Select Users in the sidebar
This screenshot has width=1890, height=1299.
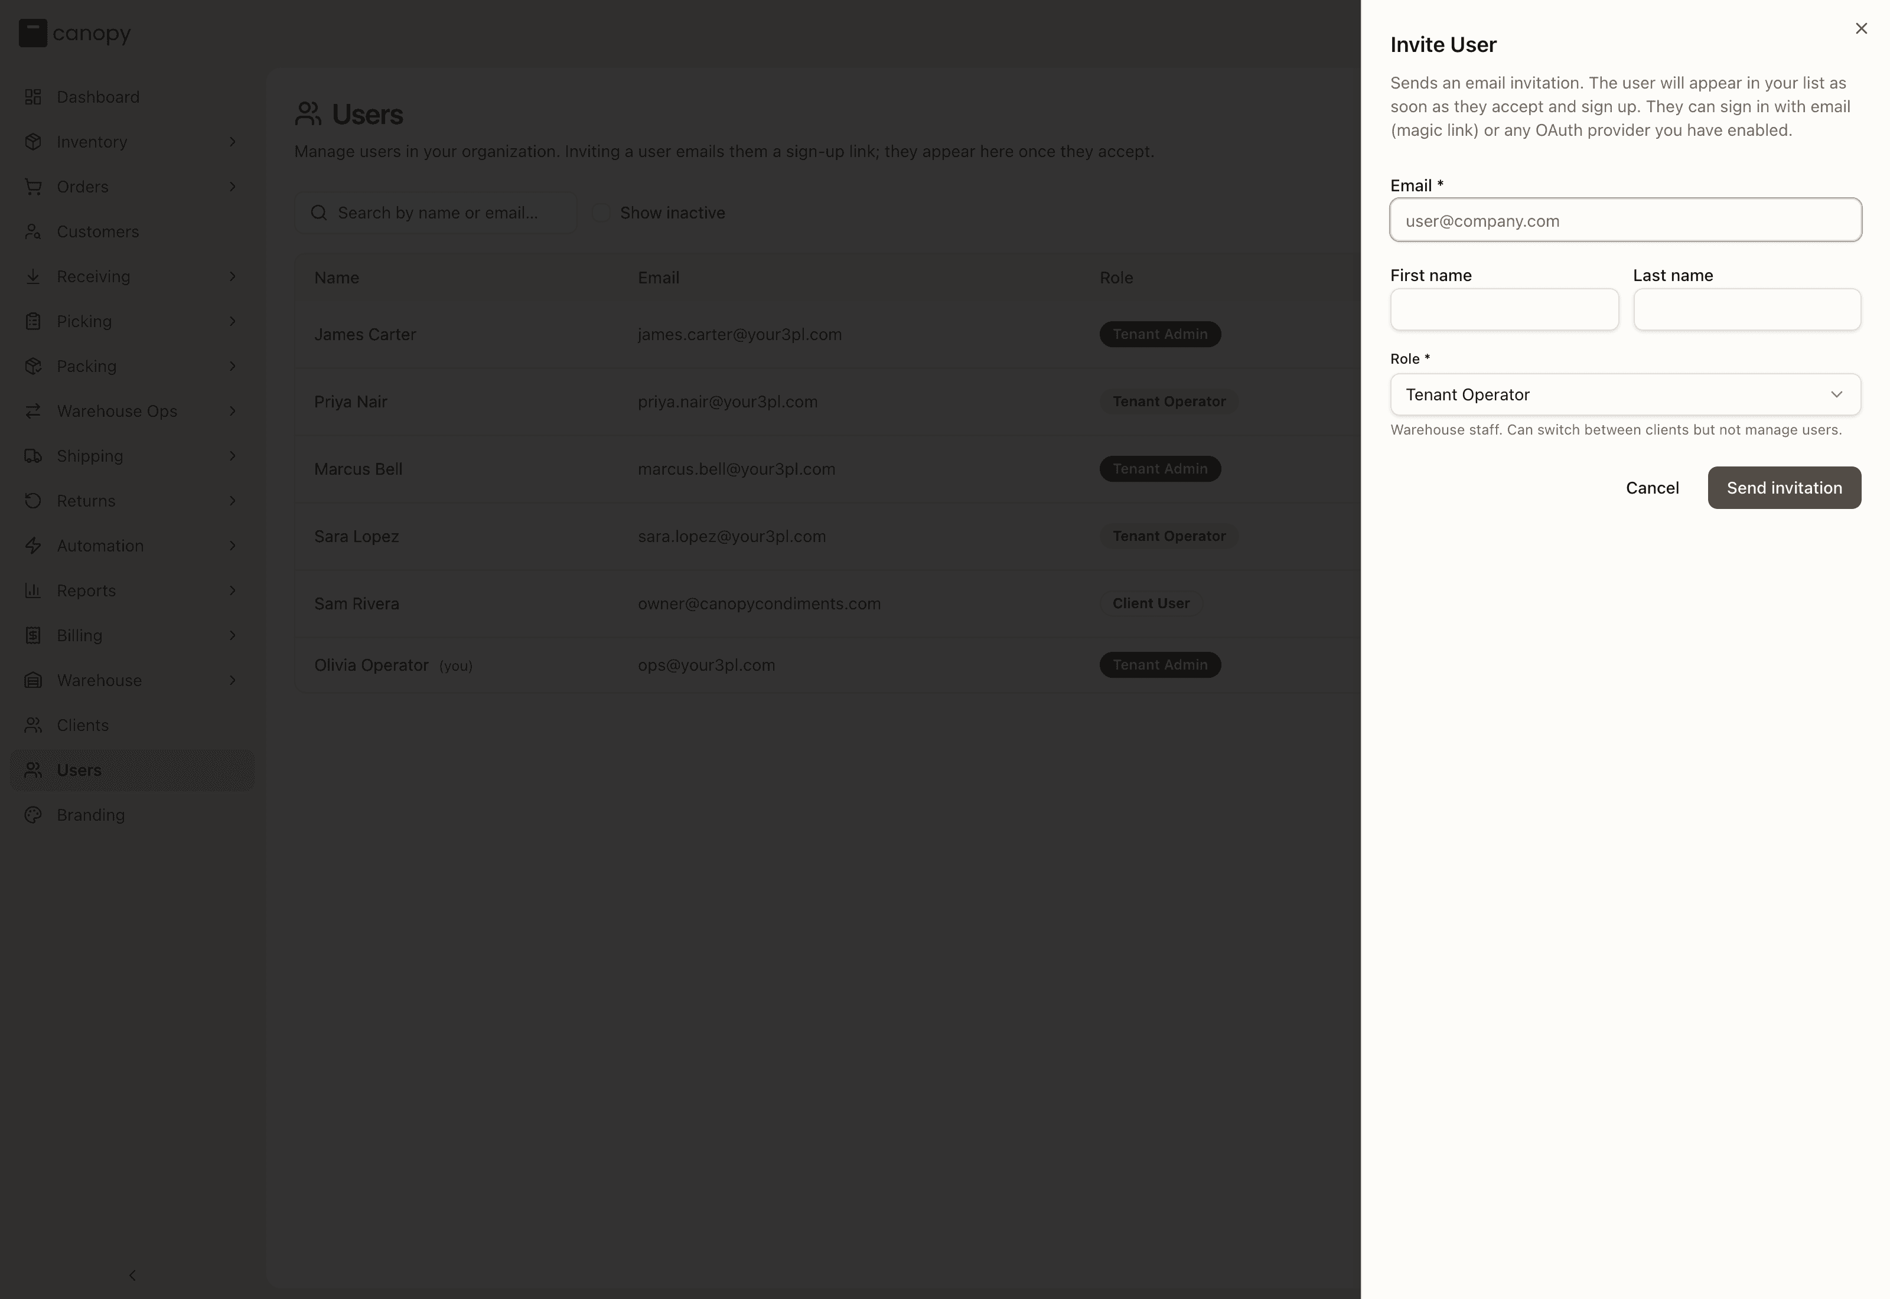(x=132, y=770)
